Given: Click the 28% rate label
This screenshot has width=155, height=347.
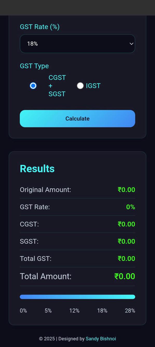Looking at the screenshot, I should click(x=130, y=310).
